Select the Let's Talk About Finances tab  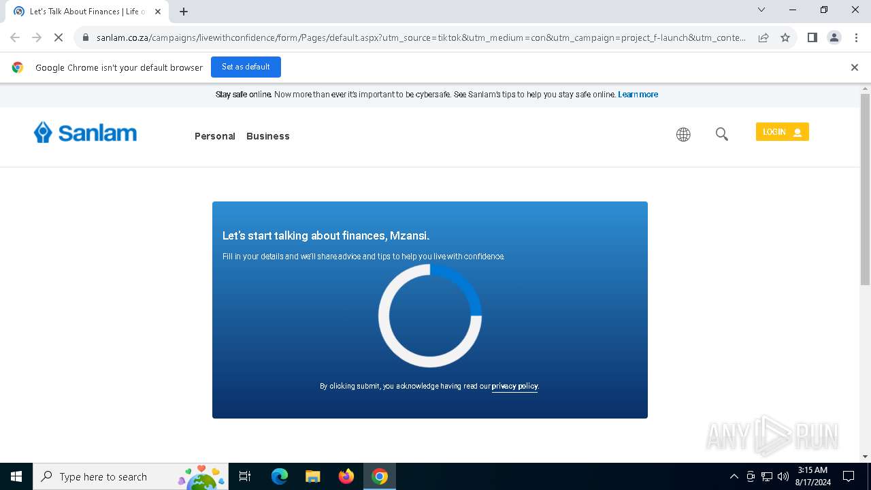[87, 12]
